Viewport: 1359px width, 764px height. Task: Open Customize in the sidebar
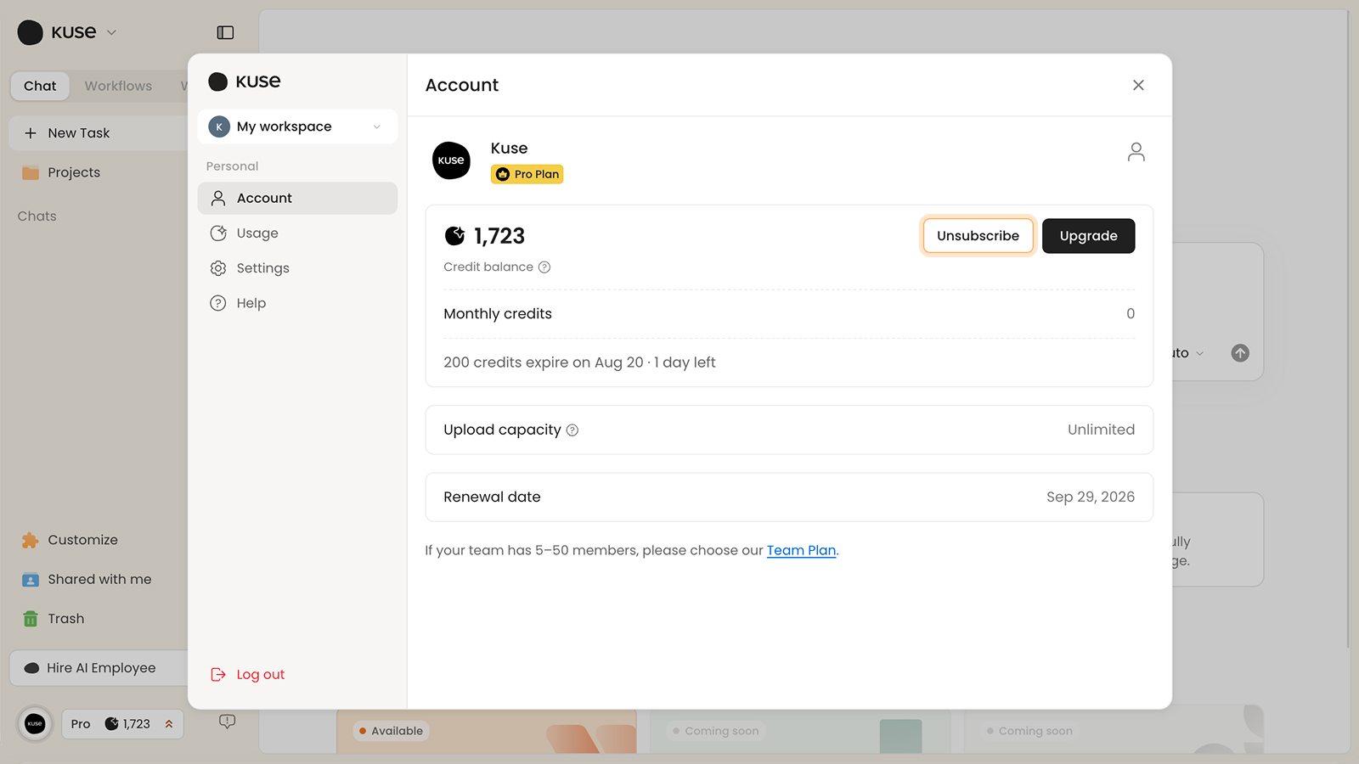click(82, 540)
